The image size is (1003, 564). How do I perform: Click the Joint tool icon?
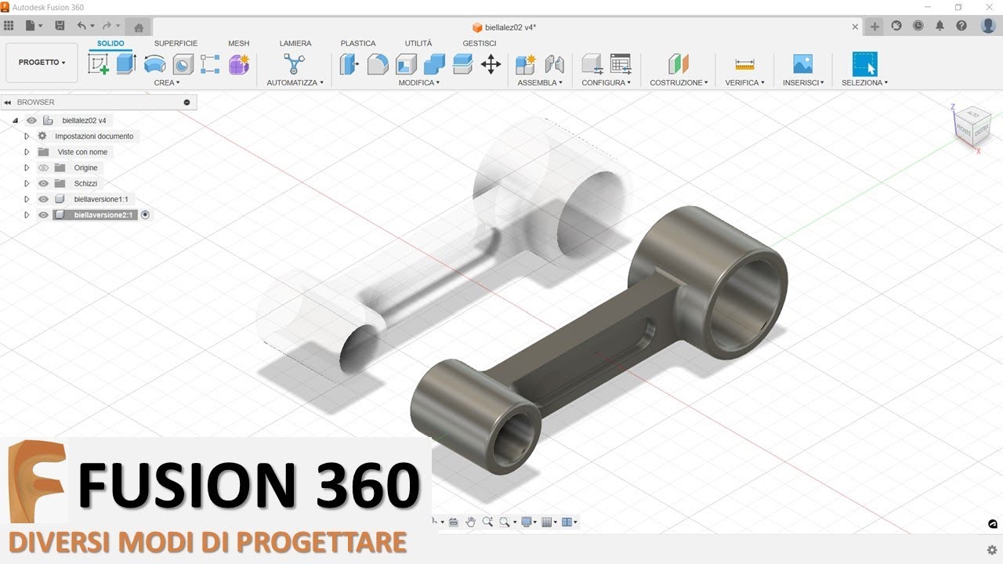554,64
